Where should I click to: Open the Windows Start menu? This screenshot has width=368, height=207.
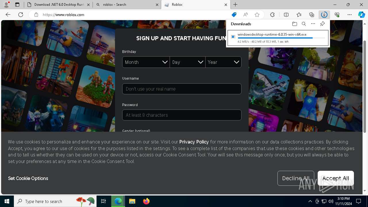pyautogui.click(x=7, y=201)
